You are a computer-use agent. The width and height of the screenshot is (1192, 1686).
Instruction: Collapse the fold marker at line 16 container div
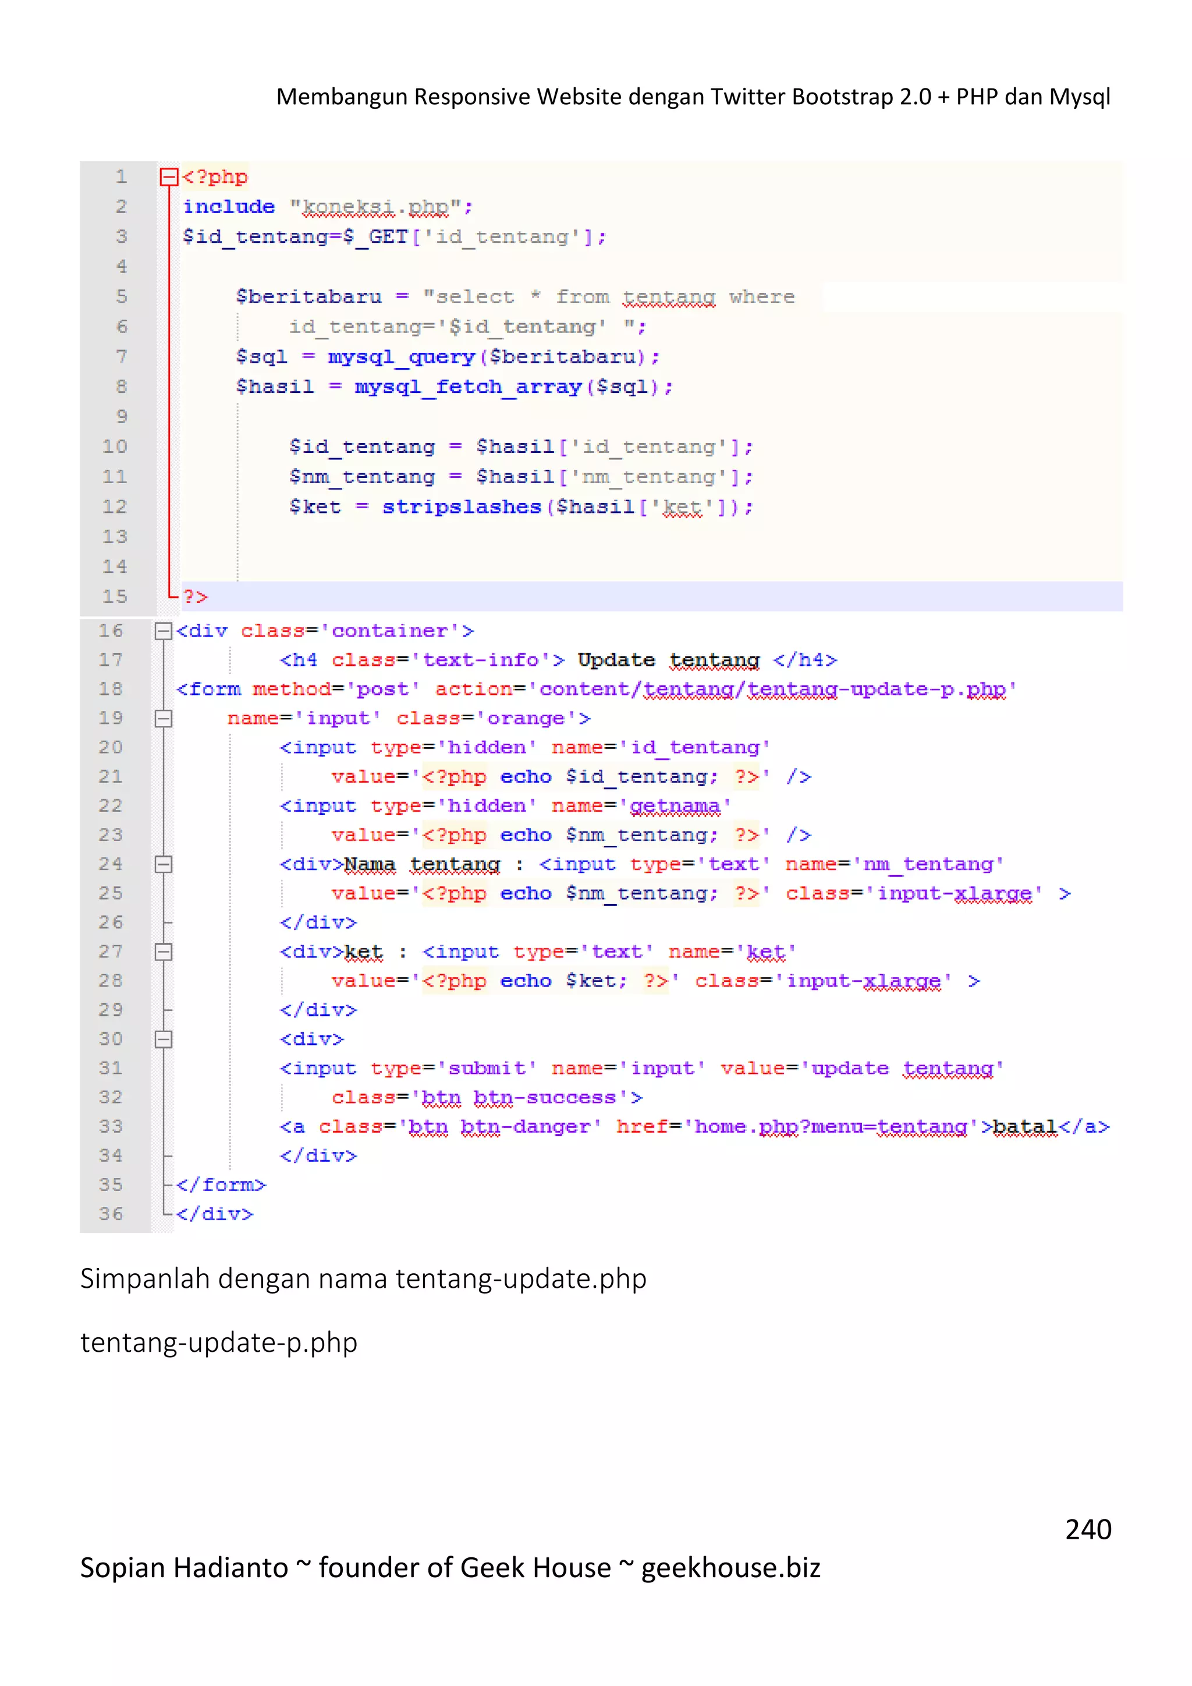tap(163, 631)
